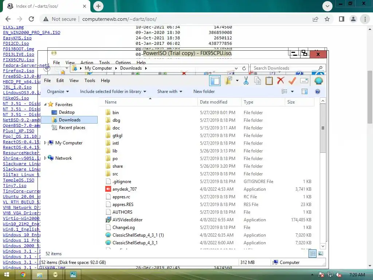This screenshot has width=373, height=280.
Task: Switch to large thumbnails view at bottom right
Action: (x=321, y=254)
